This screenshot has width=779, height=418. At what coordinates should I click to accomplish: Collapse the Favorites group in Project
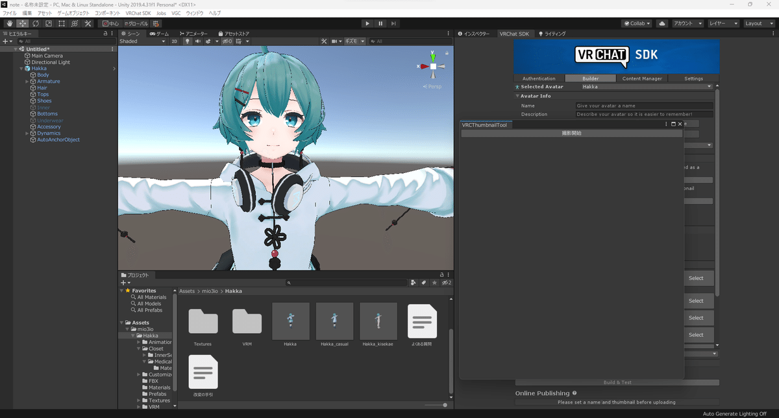(x=121, y=291)
